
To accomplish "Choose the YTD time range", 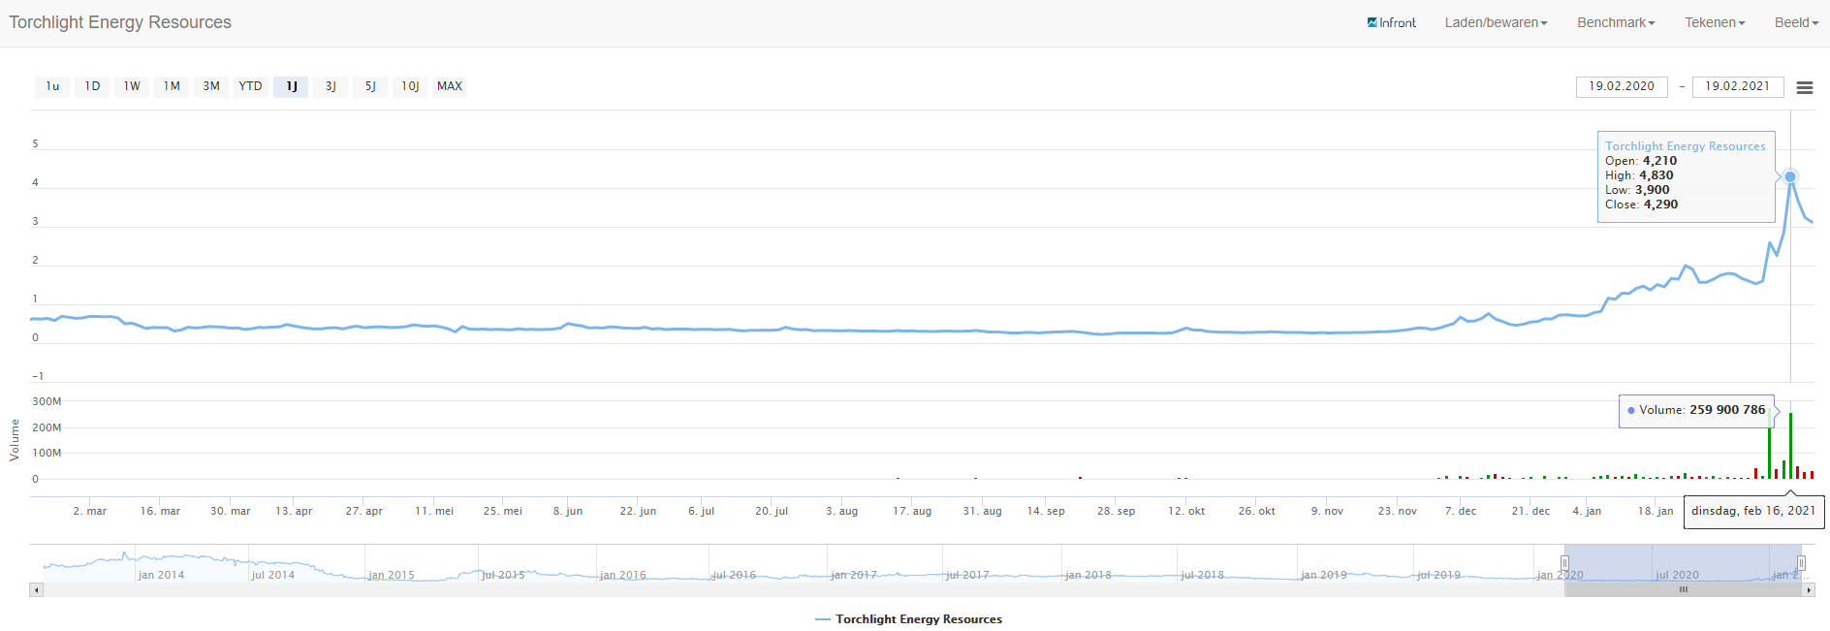I will pos(251,86).
